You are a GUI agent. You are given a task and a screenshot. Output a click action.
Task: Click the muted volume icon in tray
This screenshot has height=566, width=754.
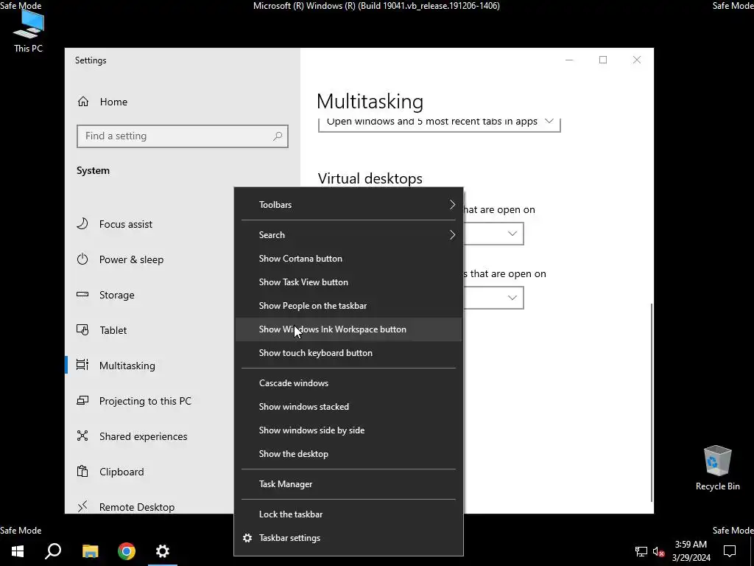659,551
